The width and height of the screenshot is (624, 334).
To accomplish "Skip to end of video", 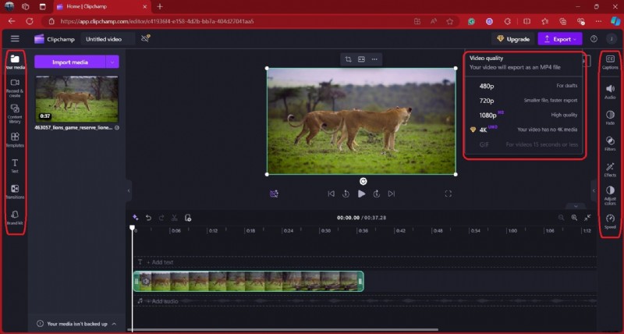I will (x=392, y=194).
